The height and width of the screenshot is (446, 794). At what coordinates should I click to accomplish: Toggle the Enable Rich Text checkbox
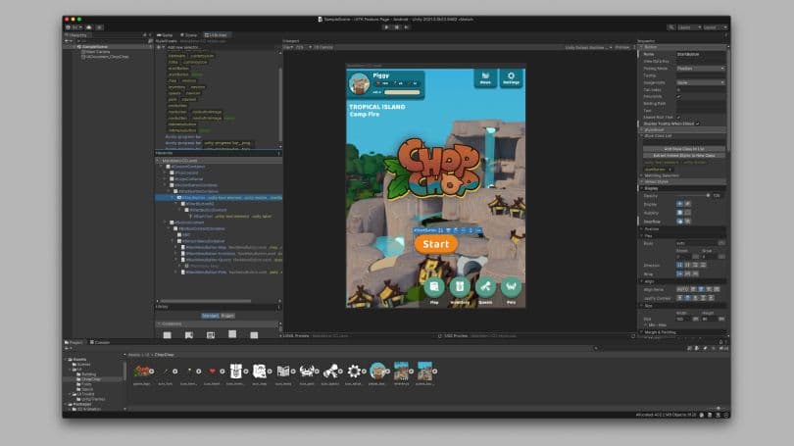678,117
